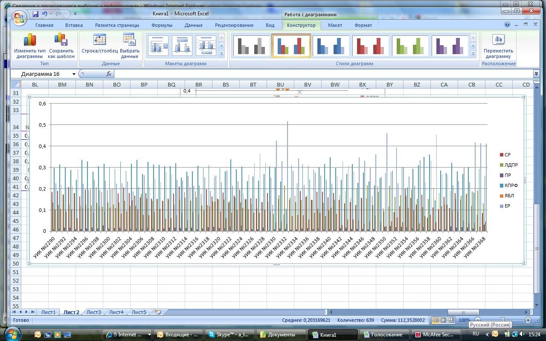The image size is (546, 341).
Task: Open the Office button menu
Action: (20, 18)
